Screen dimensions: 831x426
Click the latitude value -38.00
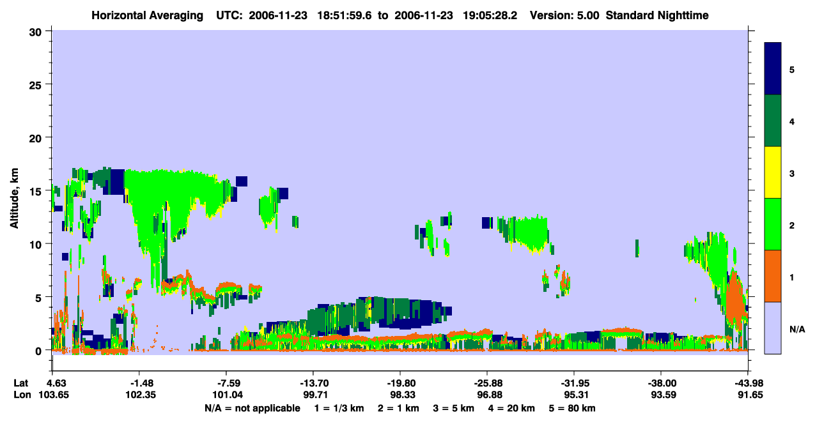(x=662, y=383)
